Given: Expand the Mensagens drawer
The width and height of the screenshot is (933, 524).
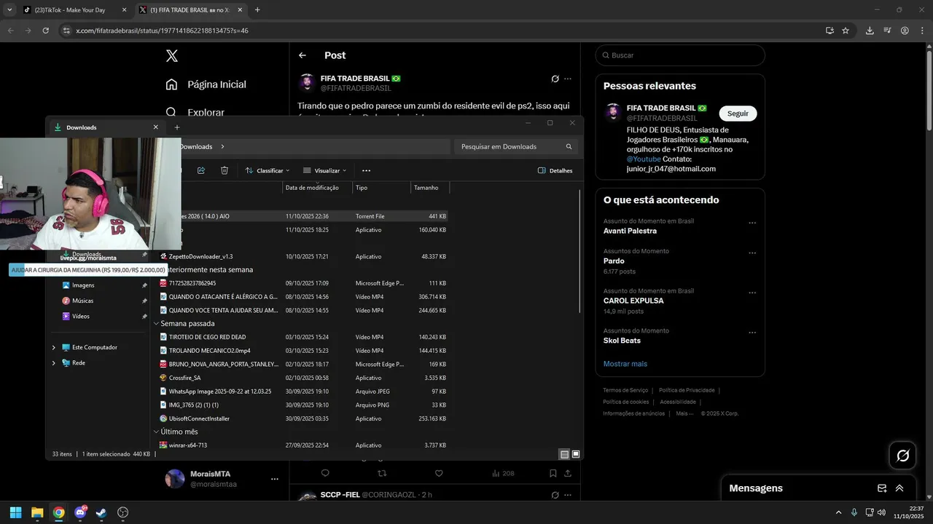Looking at the screenshot, I should point(899,488).
